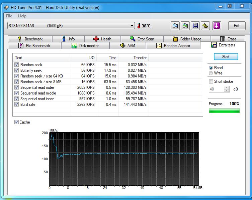Image resolution: width=252 pixels, height=200 pixels.
Task: Click the Transfer column header
Action: point(134,57)
